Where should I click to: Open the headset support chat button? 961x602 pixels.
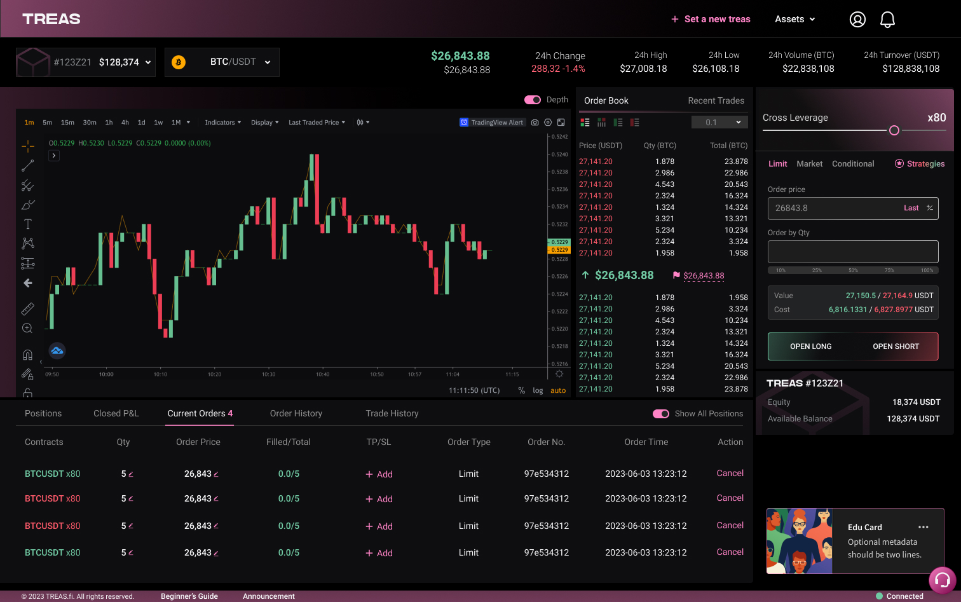click(942, 580)
